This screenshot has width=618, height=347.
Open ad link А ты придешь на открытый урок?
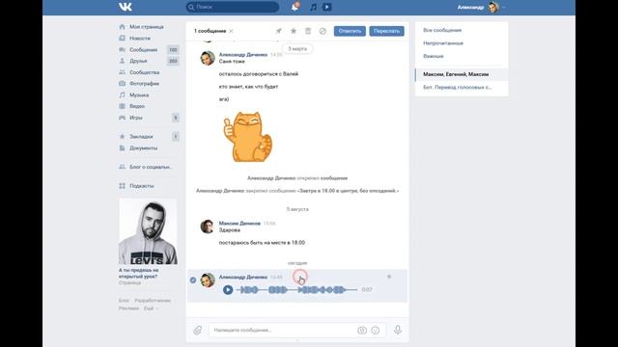[139, 274]
